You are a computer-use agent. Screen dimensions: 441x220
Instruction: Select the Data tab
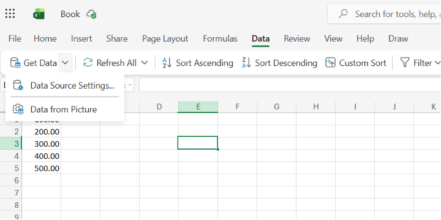261,38
